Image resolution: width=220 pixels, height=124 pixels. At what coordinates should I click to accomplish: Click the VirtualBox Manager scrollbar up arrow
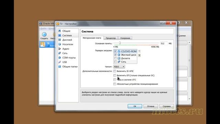pyautogui.click(x=189, y=42)
